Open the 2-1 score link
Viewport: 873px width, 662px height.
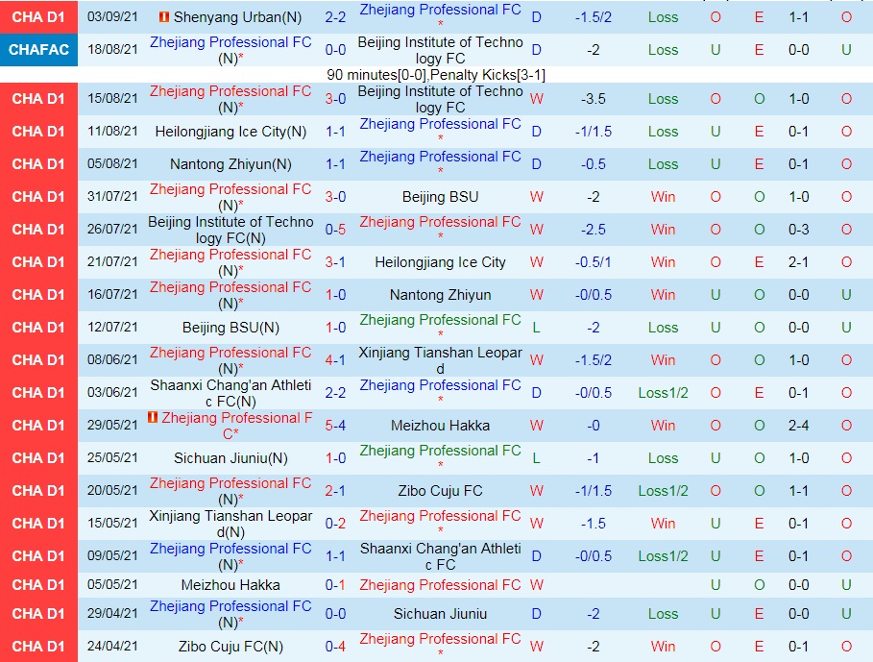tap(335, 491)
